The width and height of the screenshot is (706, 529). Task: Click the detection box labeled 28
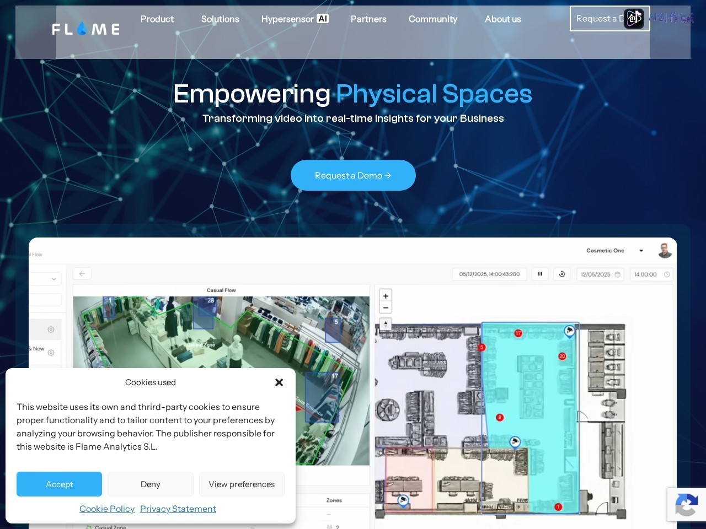pyautogui.click(x=203, y=313)
